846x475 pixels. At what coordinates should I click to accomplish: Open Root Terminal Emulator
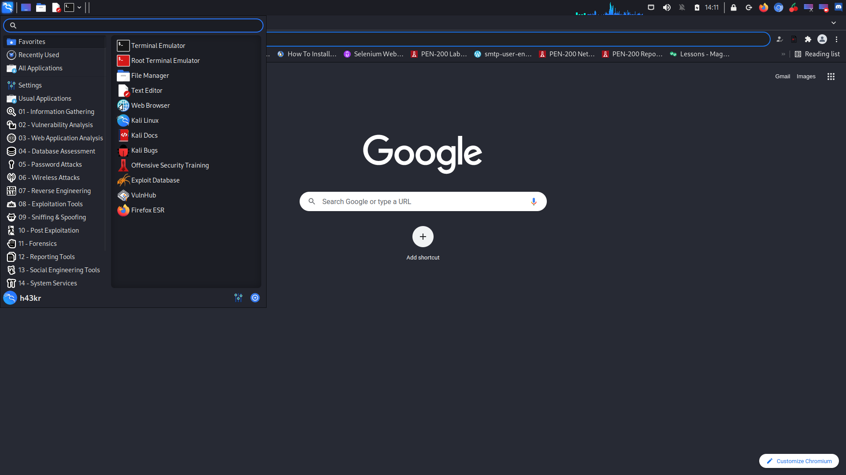click(165, 61)
